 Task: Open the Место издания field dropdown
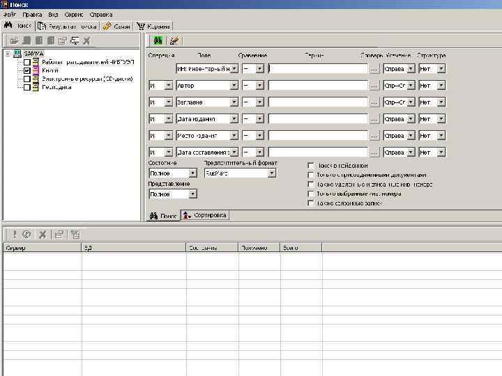click(x=234, y=136)
